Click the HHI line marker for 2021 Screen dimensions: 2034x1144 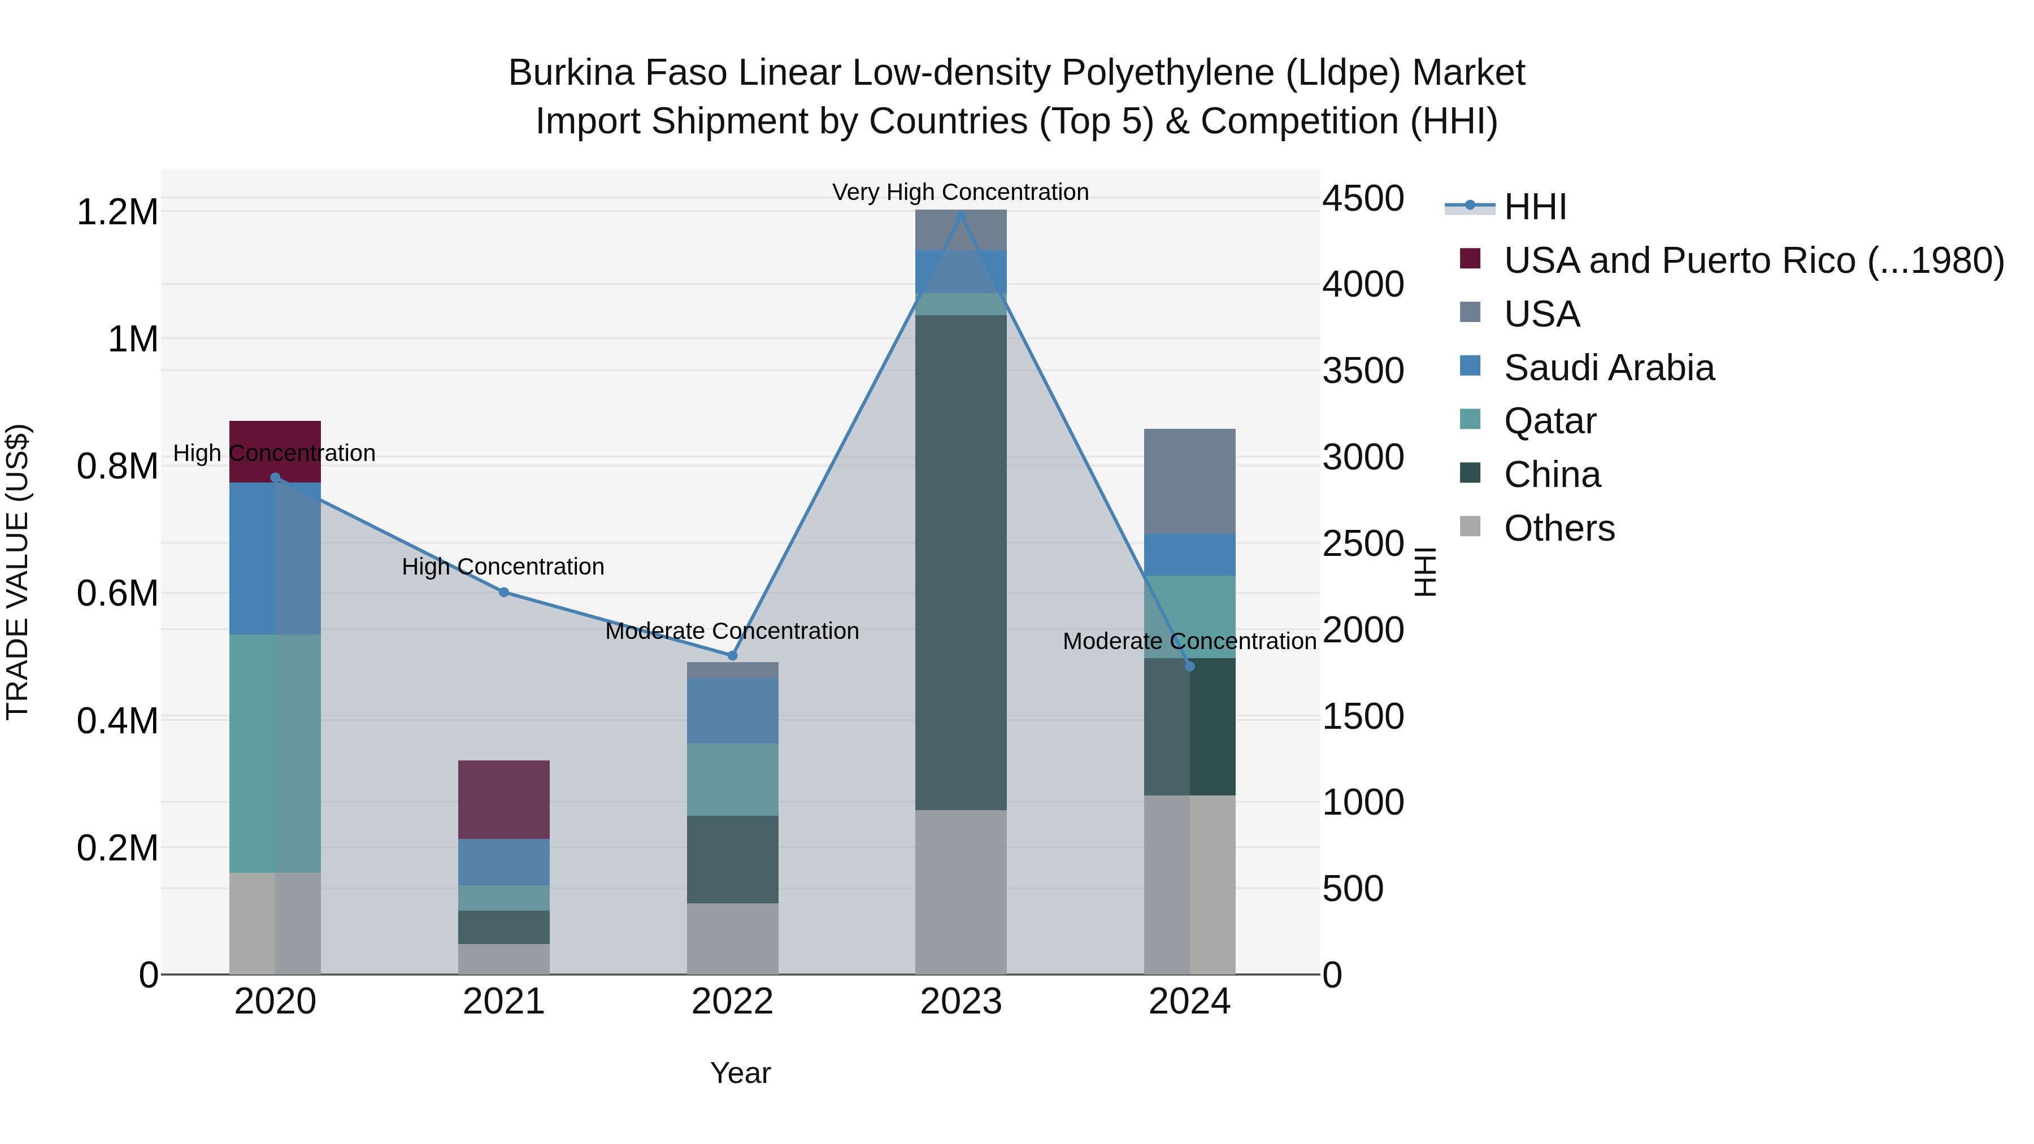pos(504,592)
